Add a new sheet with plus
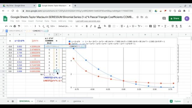Viewport: 192px width, 108px height. pos(8,101)
